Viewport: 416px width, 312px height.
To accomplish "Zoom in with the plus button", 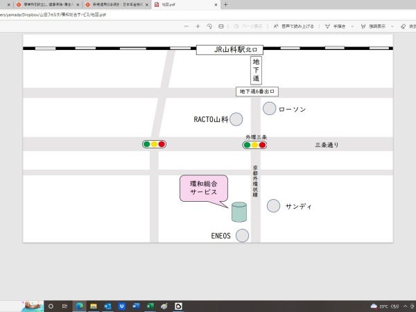I will pos(198,26).
